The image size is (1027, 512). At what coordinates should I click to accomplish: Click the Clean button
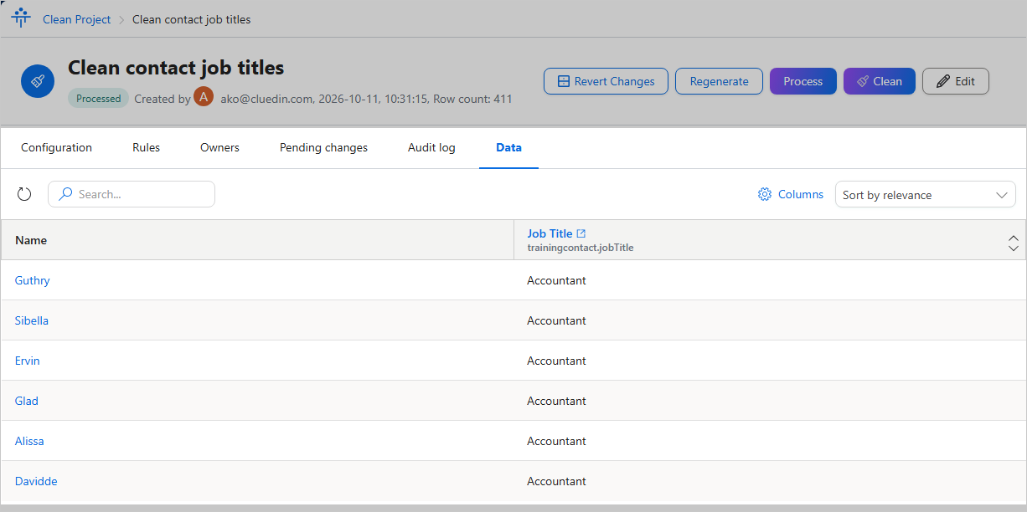coord(880,81)
